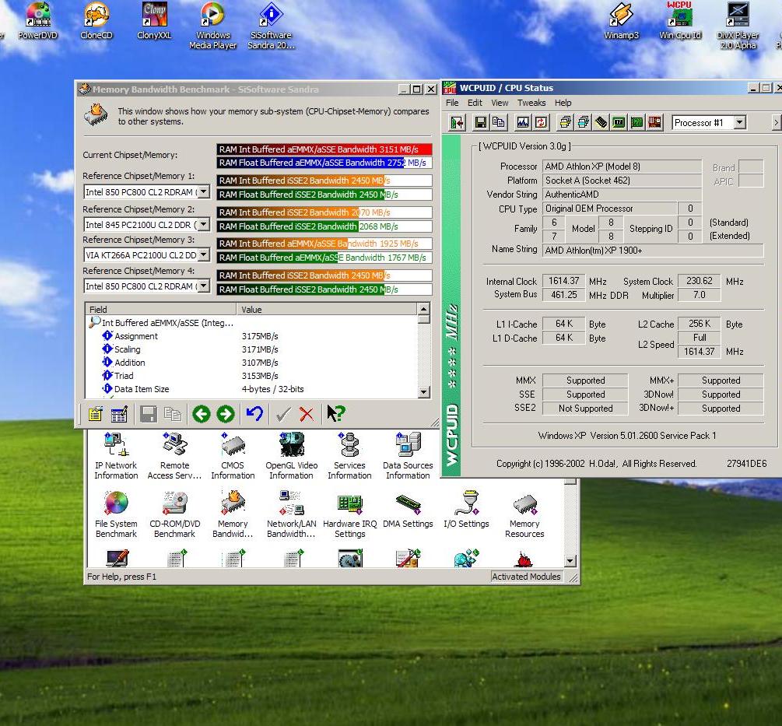Open the Help menu in WCPUID
The height and width of the screenshot is (726, 782).
pos(563,103)
